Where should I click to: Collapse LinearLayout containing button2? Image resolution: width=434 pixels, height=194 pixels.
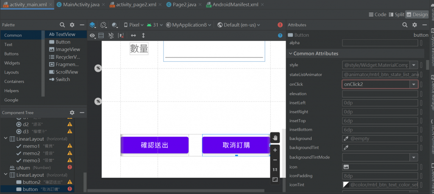[x=6, y=175]
